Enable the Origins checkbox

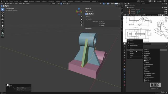pyautogui.click(x=100, y=22)
